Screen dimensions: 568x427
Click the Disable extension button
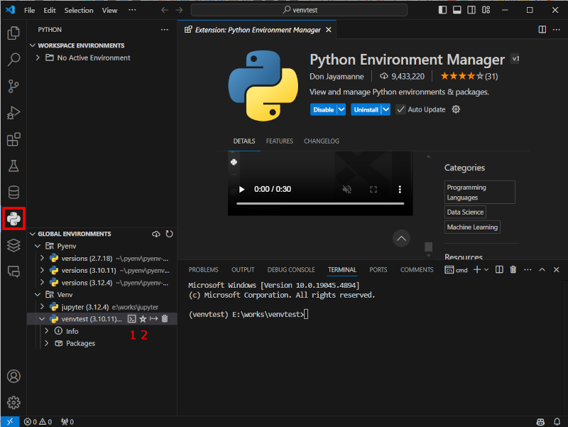(x=324, y=109)
